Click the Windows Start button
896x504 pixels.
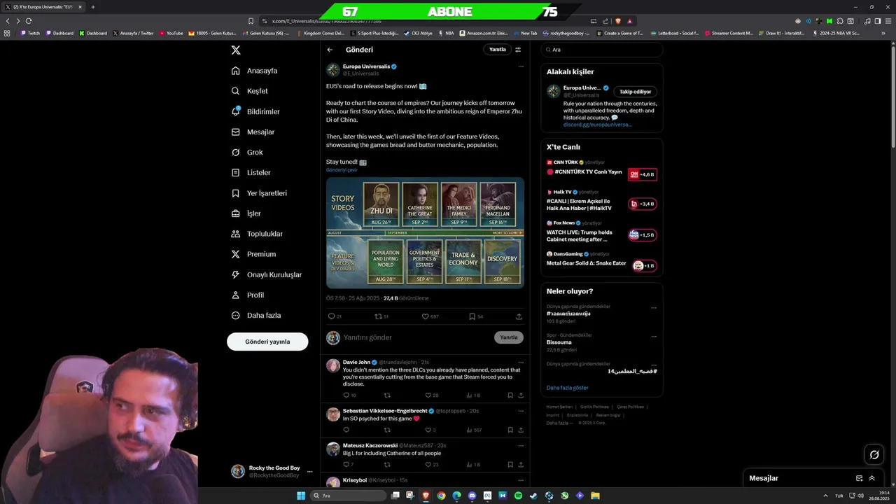tap(301, 496)
